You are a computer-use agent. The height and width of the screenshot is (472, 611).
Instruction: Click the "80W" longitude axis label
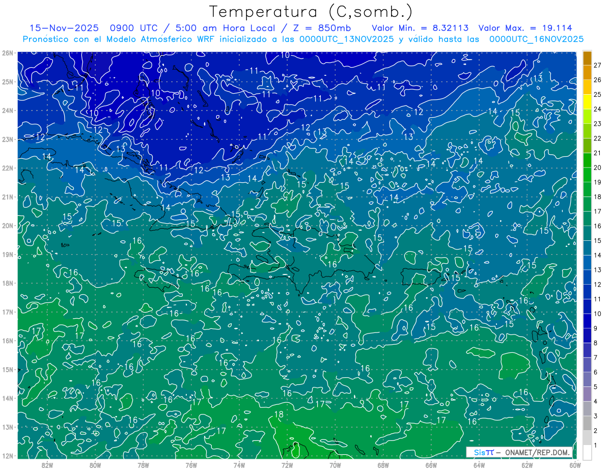(x=95, y=464)
